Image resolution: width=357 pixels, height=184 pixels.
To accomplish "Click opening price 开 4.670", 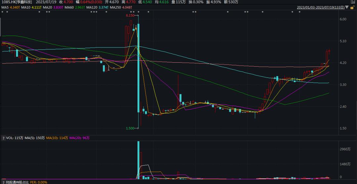I will point(112,2).
